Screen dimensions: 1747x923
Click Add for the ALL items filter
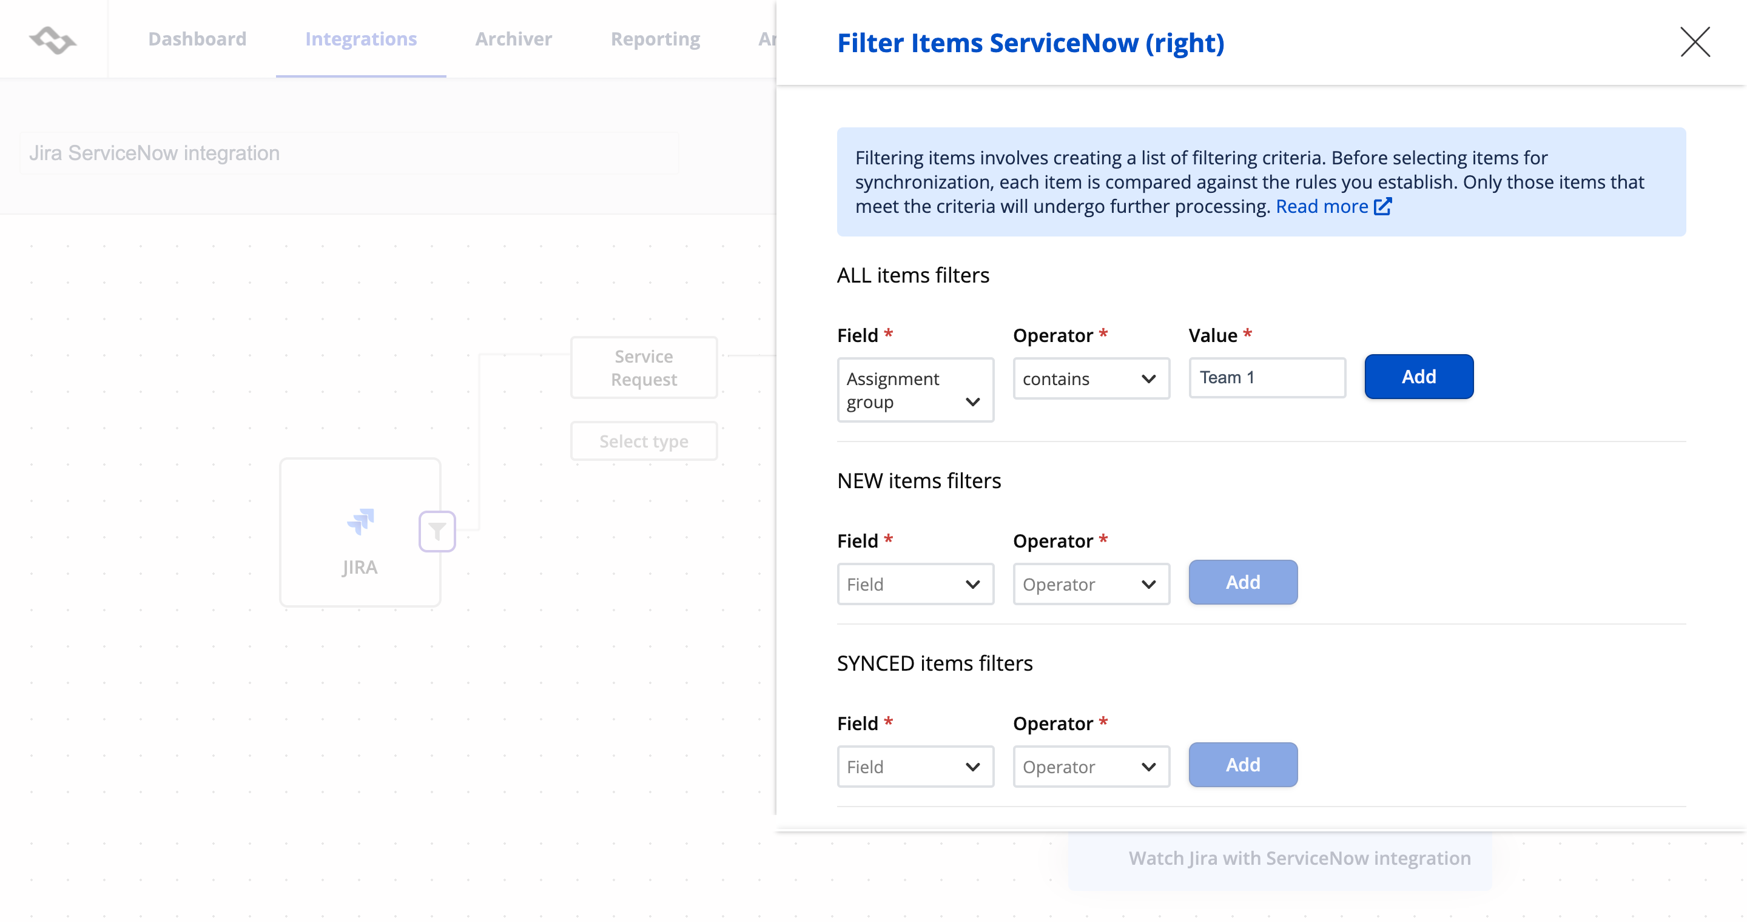pos(1419,377)
